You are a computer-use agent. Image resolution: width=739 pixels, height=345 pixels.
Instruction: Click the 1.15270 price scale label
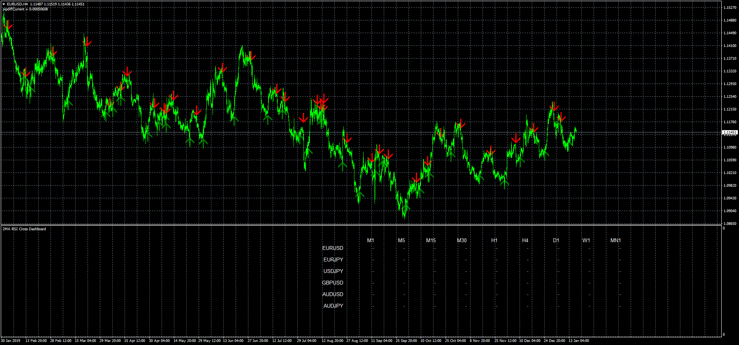pyautogui.click(x=730, y=8)
